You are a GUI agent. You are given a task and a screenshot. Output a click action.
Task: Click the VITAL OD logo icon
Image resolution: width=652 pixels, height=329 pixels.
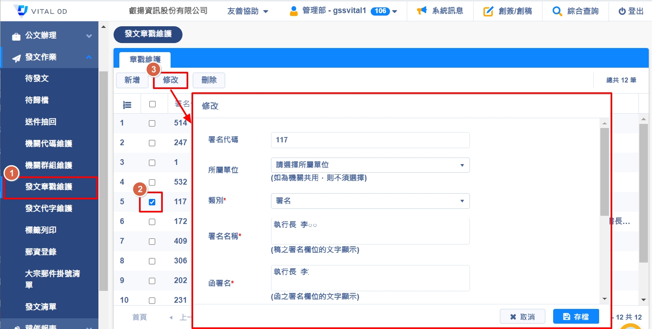click(x=21, y=11)
